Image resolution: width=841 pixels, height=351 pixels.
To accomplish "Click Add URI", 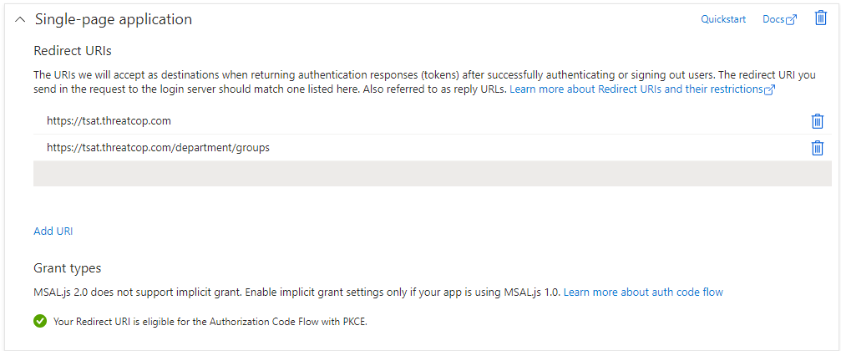I will point(53,231).
